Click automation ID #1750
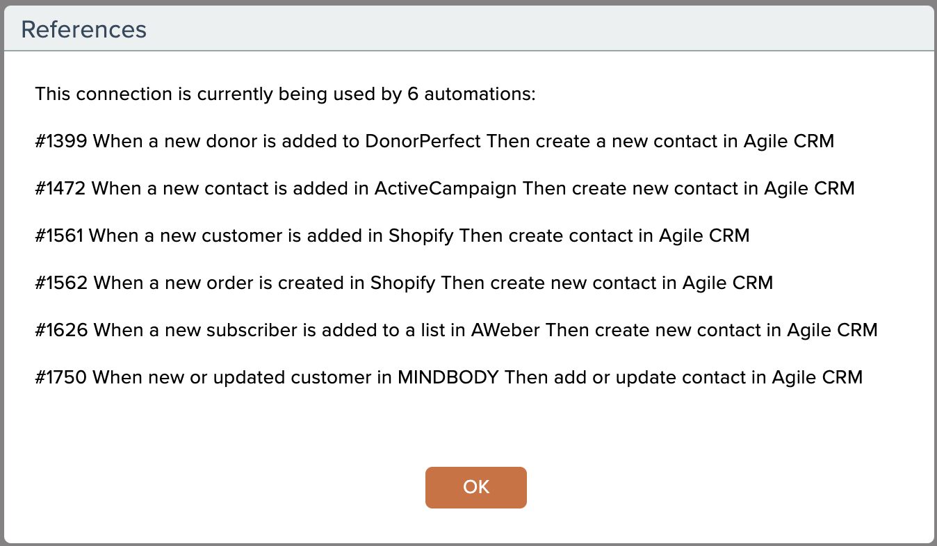Viewport: 937px width, 546px height. tap(61, 377)
